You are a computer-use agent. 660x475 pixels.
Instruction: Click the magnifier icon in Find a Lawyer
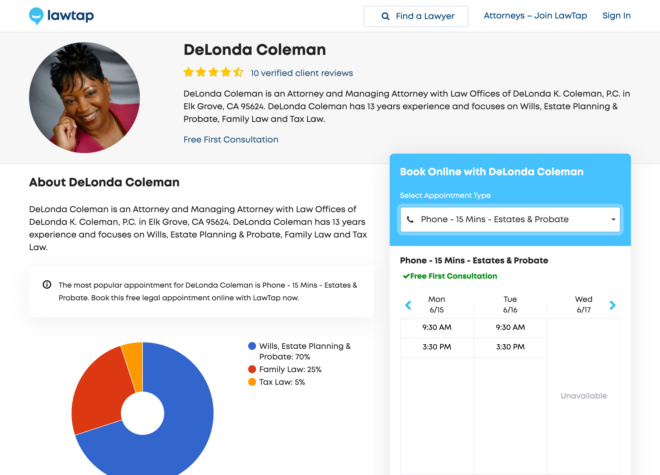385,16
